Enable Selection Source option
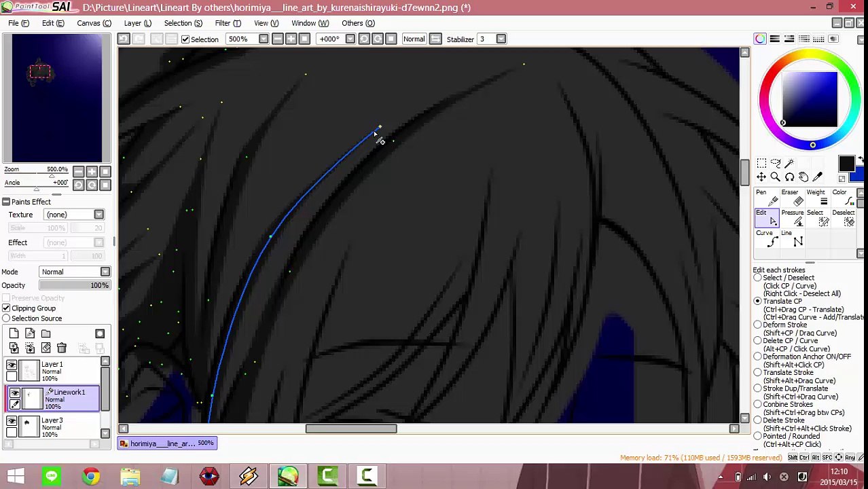The width and height of the screenshot is (868, 489). 6,319
